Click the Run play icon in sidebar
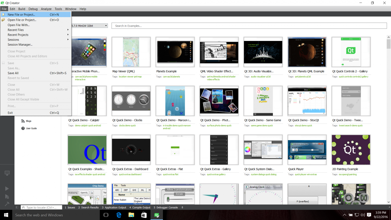This screenshot has width=391, height=220. coord(7,188)
